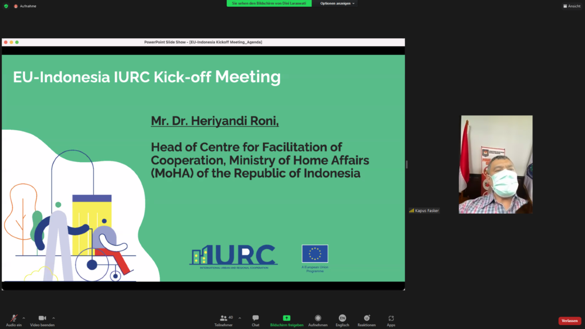585x329 pixels.
Task: Start recording with Aufnehmen icon
Action: click(x=318, y=319)
